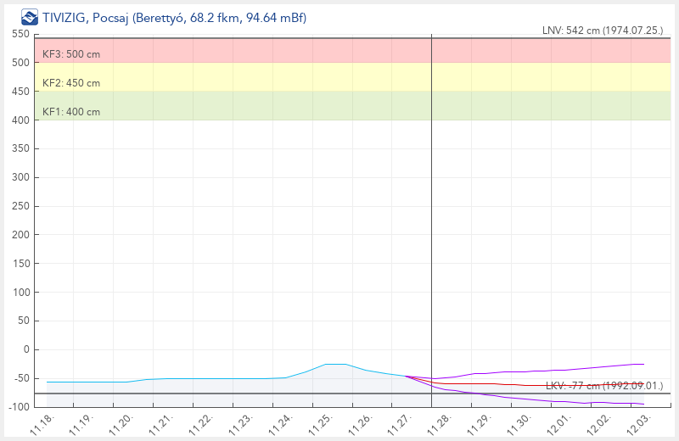Click the -100 value on the y-axis
This screenshot has height=441, width=679.
pyautogui.click(x=18, y=407)
